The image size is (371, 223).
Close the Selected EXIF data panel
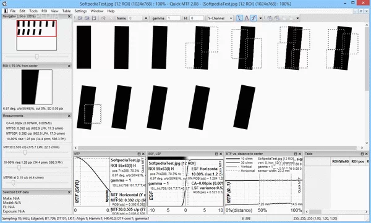[69, 192]
